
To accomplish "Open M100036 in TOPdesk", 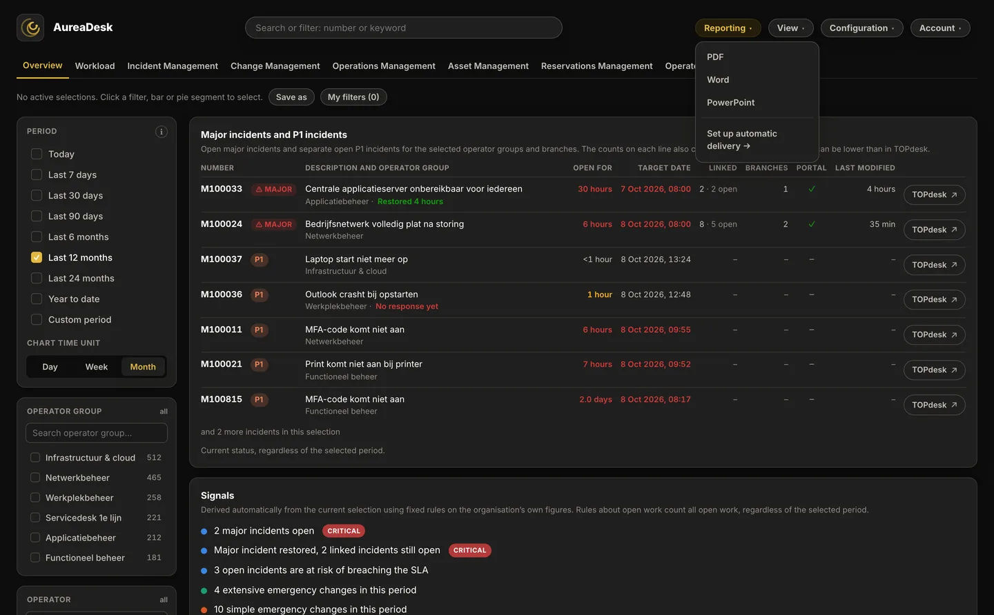I will point(934,300).
